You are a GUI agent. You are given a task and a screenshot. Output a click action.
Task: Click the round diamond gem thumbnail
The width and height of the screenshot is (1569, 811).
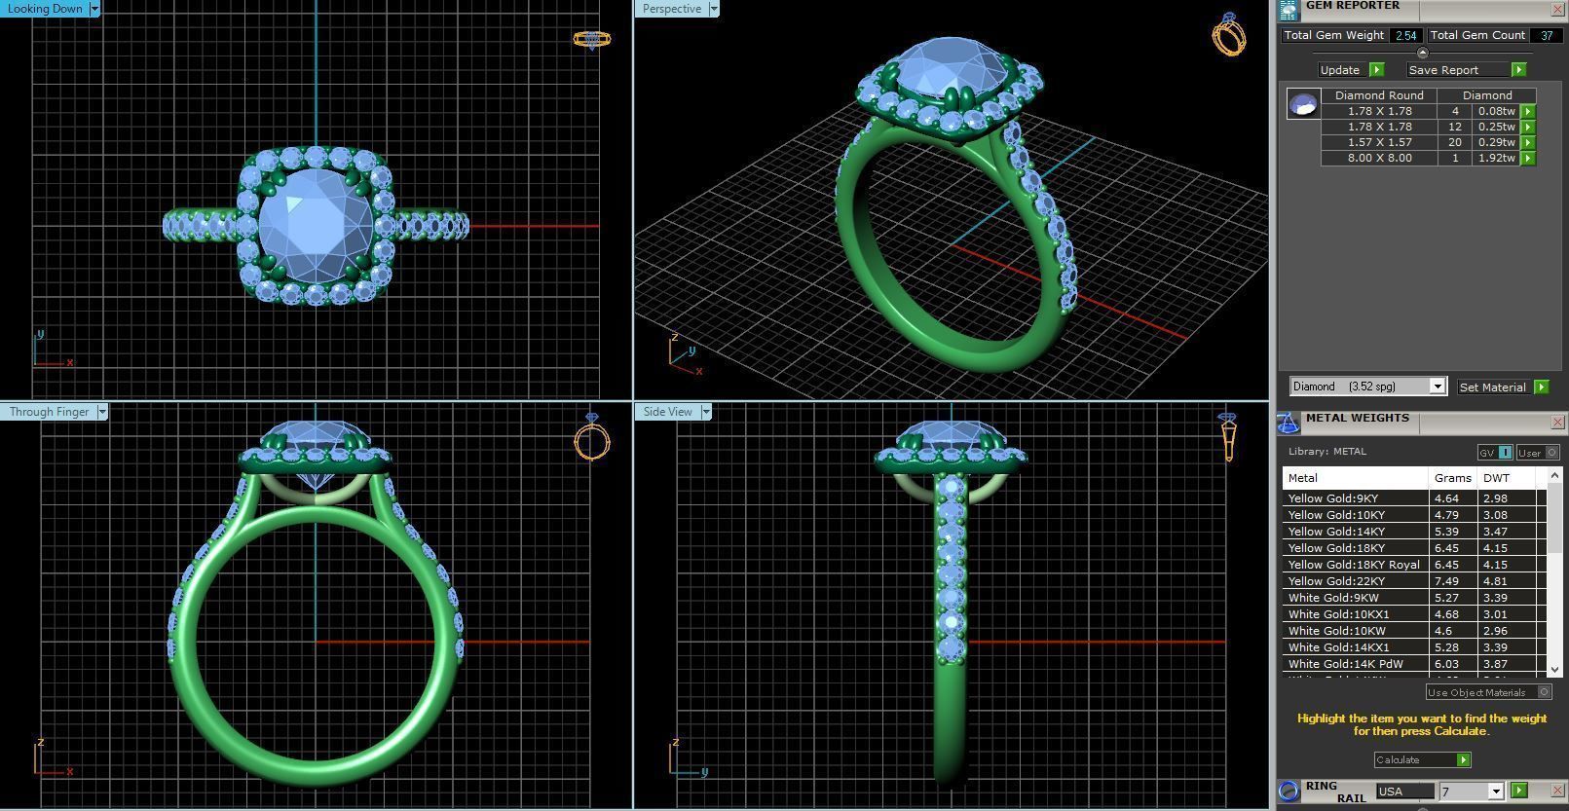point(1303,103)
